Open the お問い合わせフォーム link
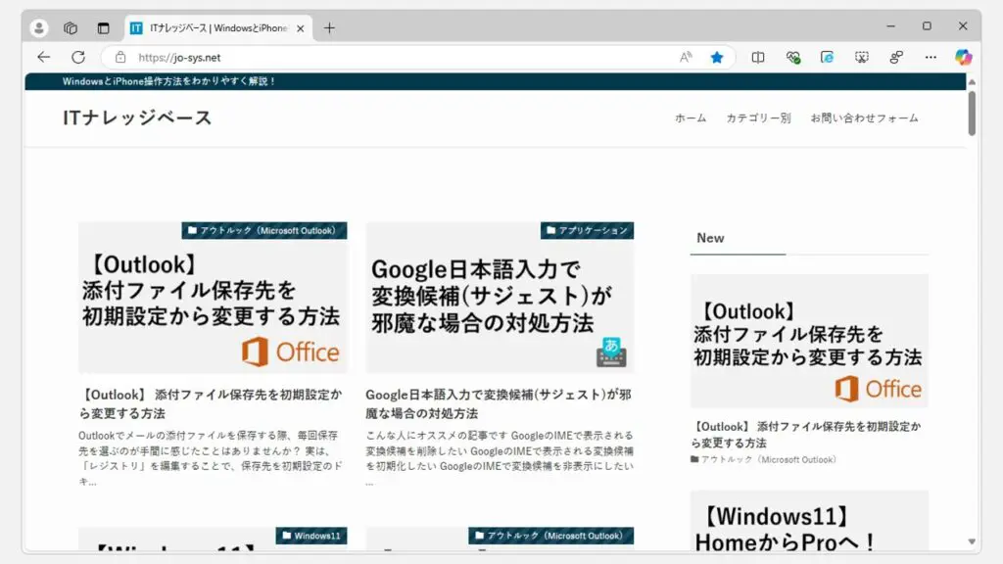This screenshot has height=564, width=1003. pos(864,118)
